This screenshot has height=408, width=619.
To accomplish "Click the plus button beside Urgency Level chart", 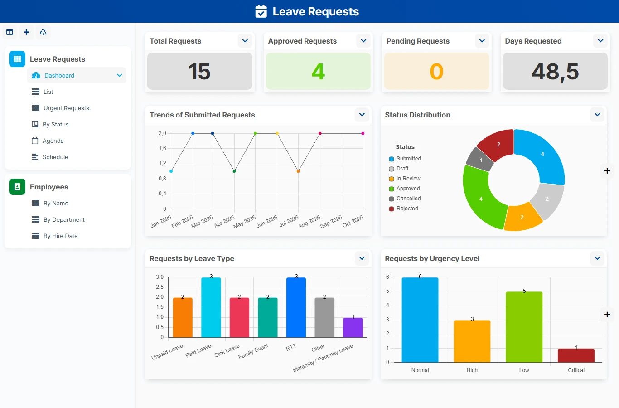I will click(607, 315).
